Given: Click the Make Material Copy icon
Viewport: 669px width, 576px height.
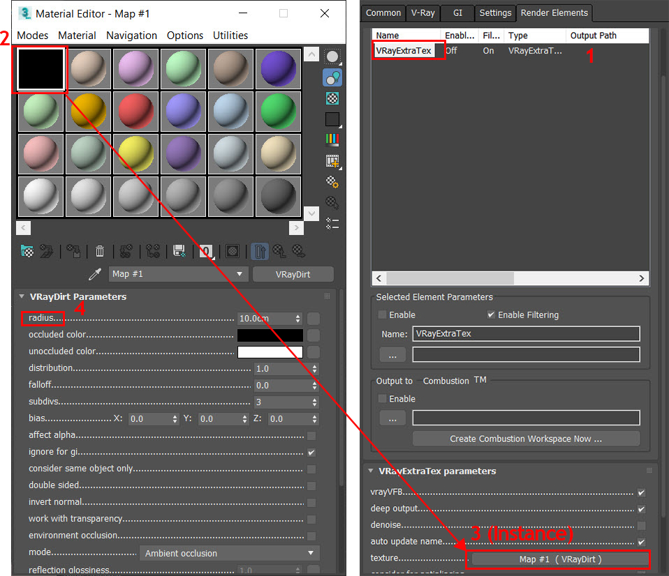Looking at the screenshot, I should pos(126,251).
